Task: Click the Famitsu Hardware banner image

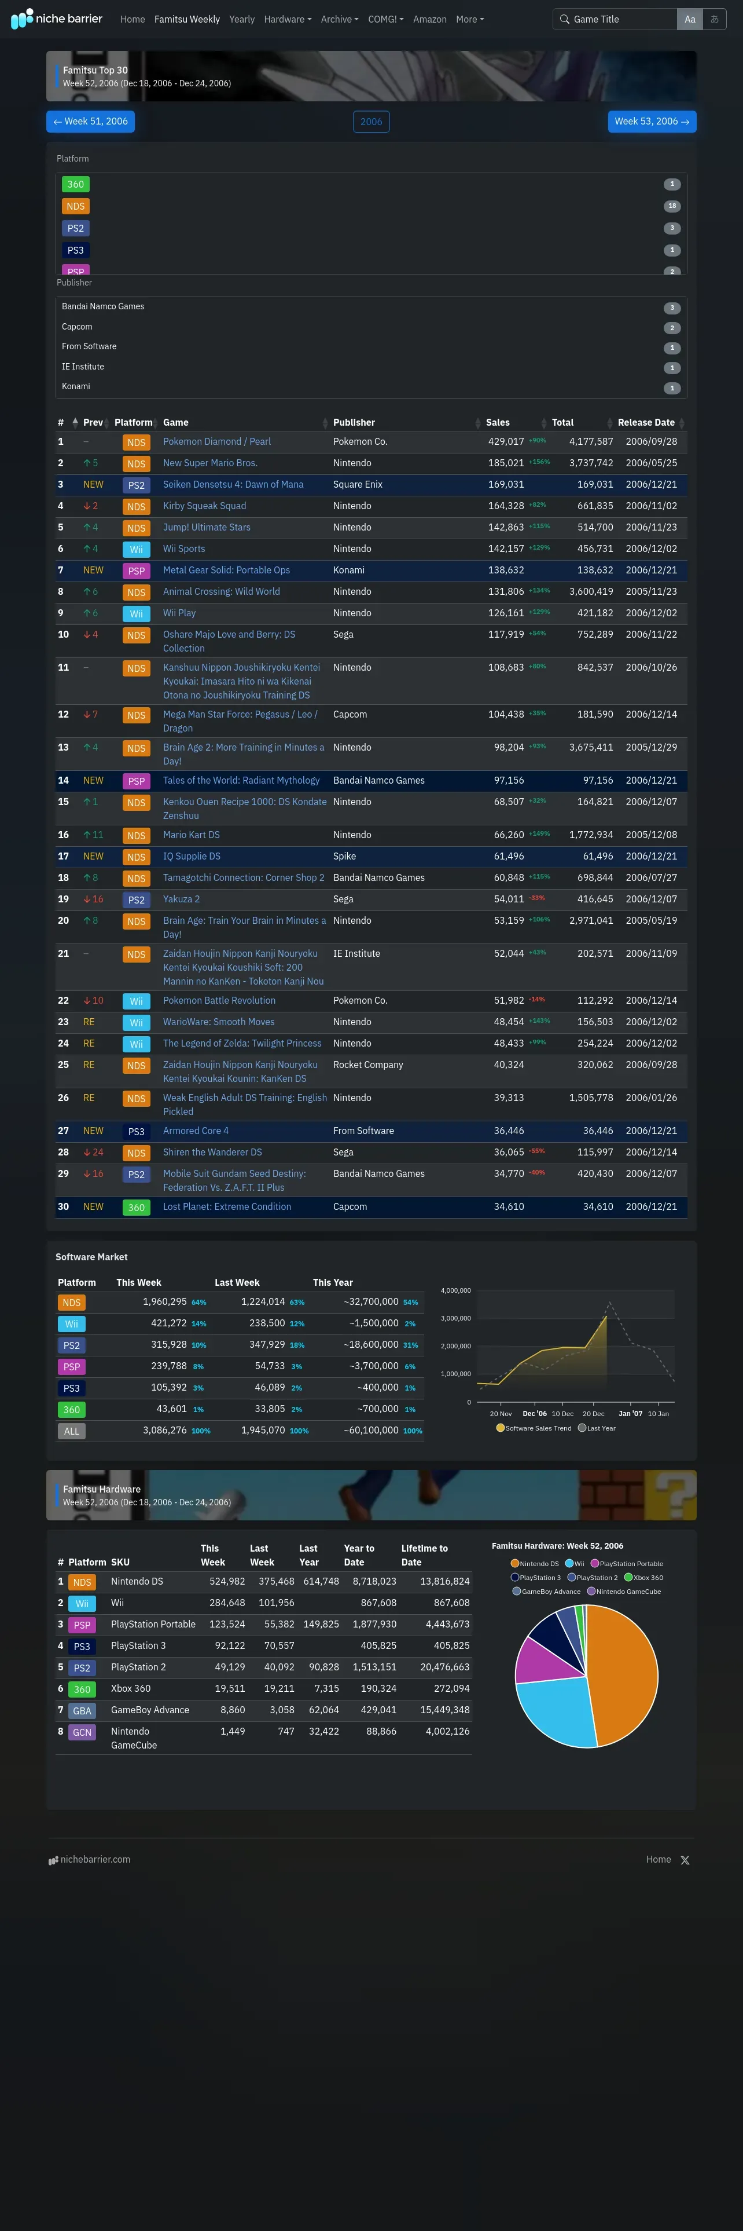Action: coord(371,1495)
